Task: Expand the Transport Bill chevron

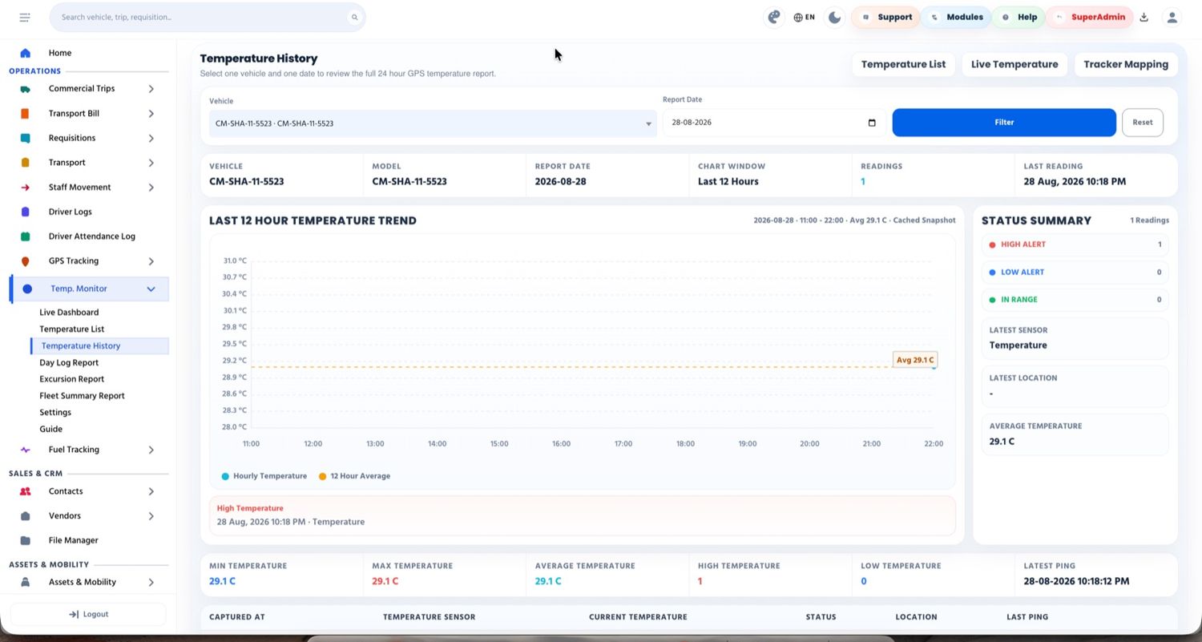Action: [x=151, y=114]
